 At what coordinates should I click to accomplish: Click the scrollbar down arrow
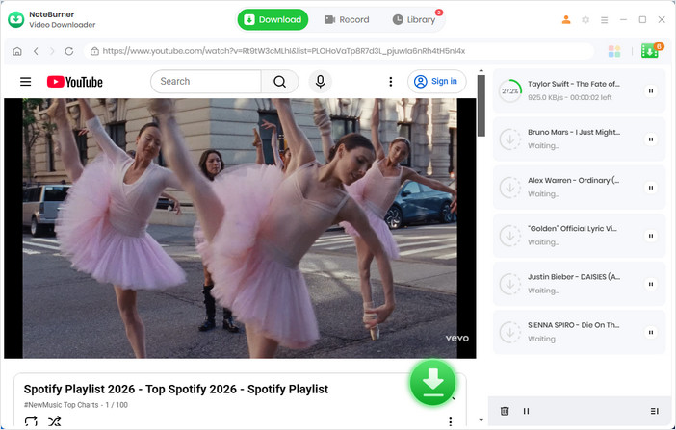pyautogui.click(x=481, y=420)
